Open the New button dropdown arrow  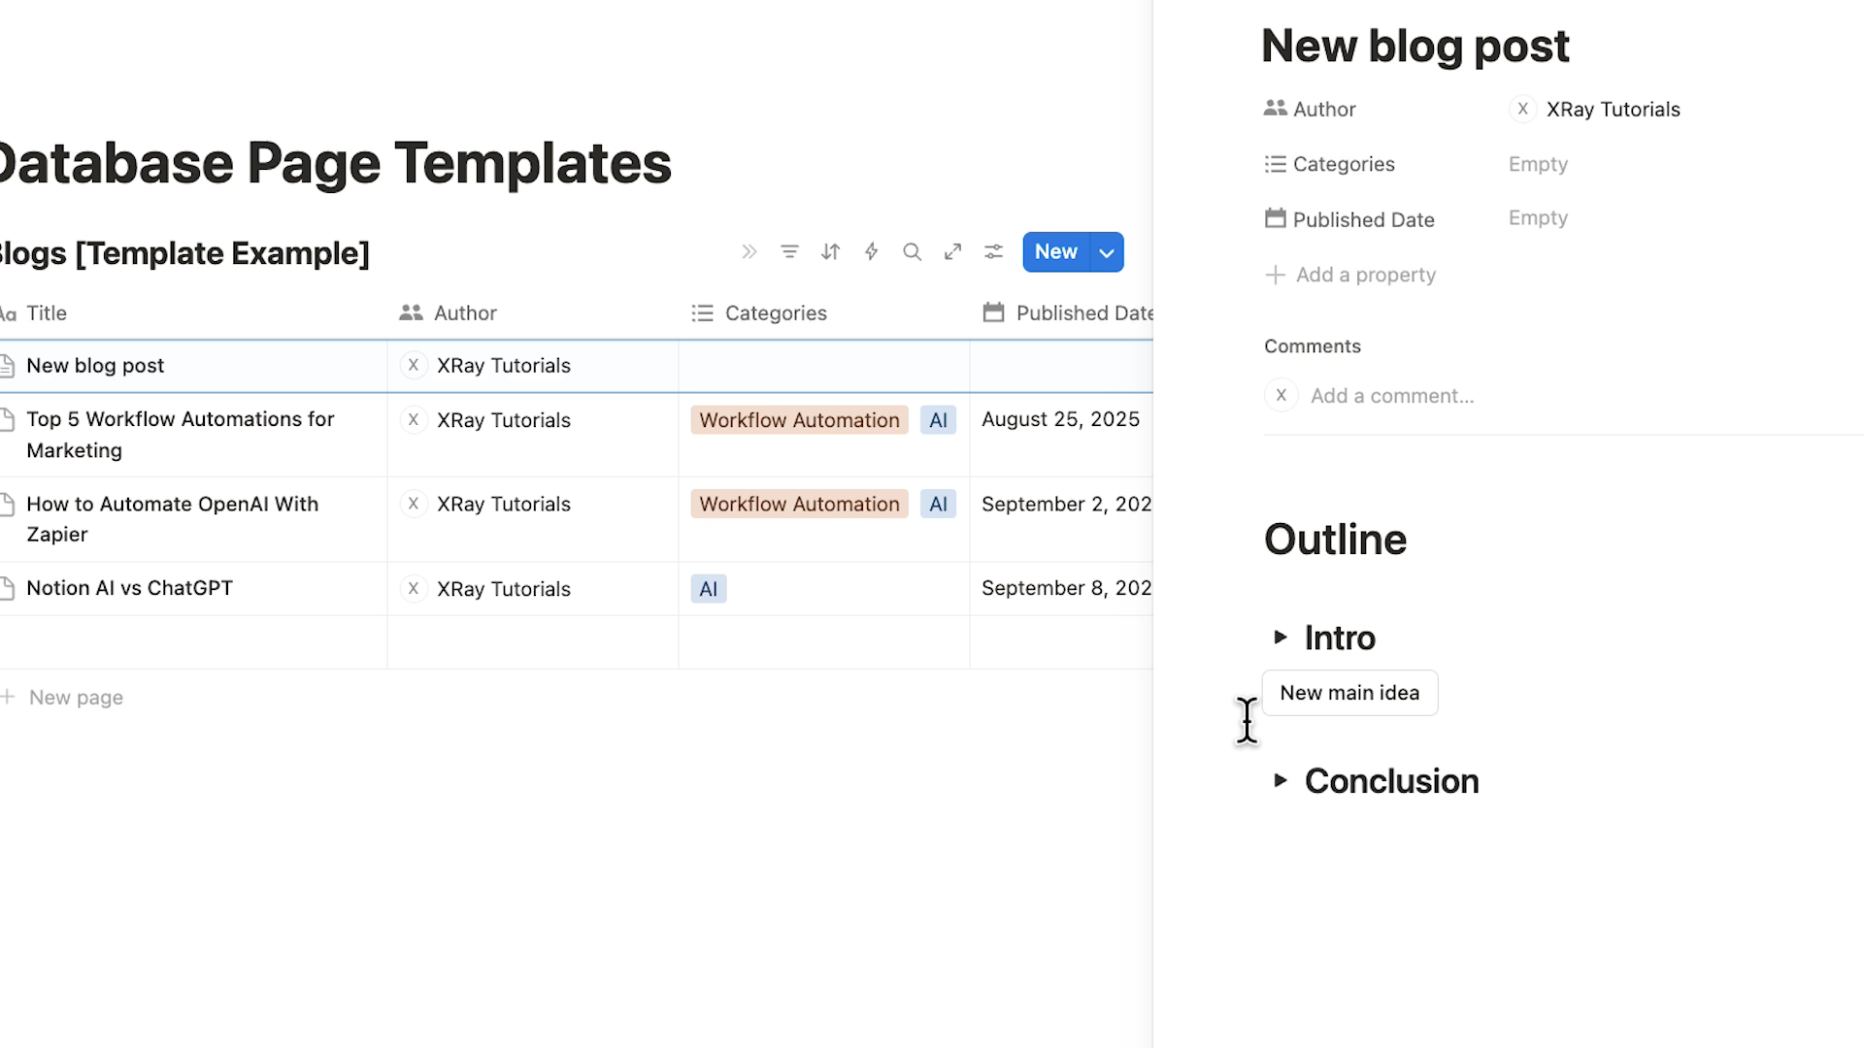point(1107,252)
